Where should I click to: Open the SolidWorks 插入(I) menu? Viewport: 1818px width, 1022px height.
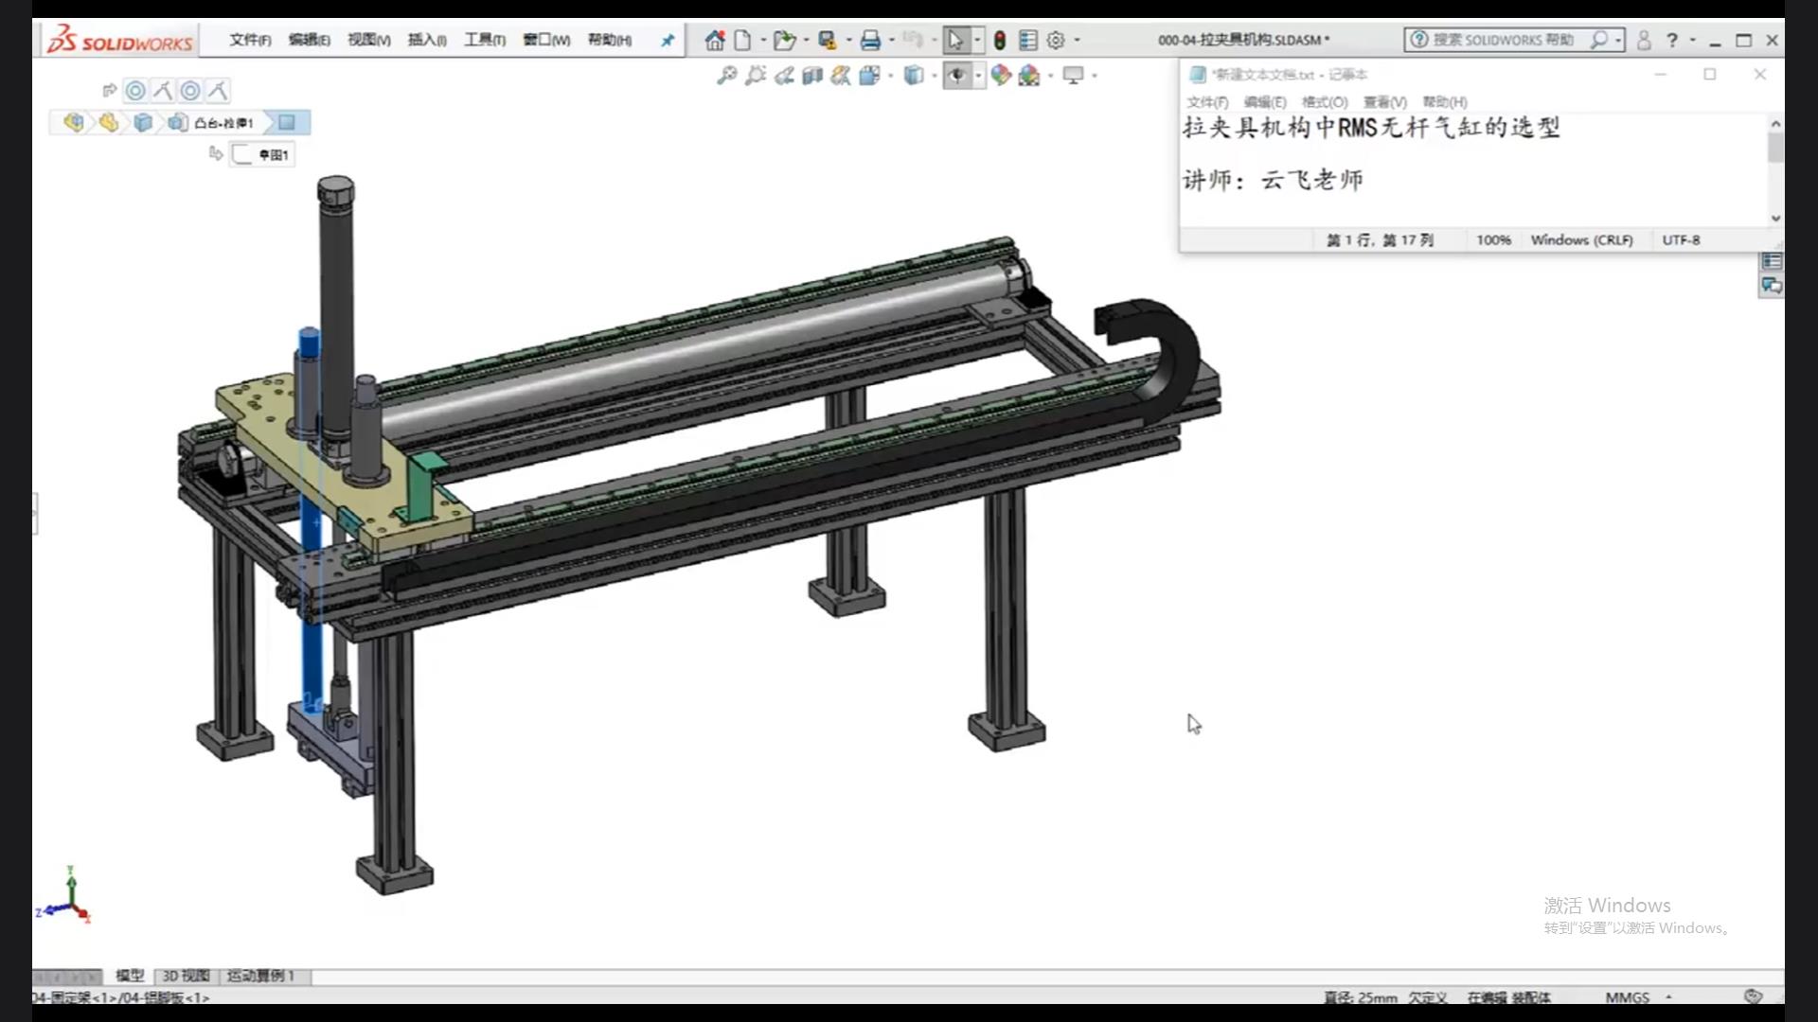[427, 40]
